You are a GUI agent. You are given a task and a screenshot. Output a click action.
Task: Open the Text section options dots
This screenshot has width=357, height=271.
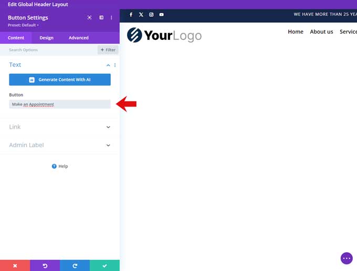[x=115, y=65]
